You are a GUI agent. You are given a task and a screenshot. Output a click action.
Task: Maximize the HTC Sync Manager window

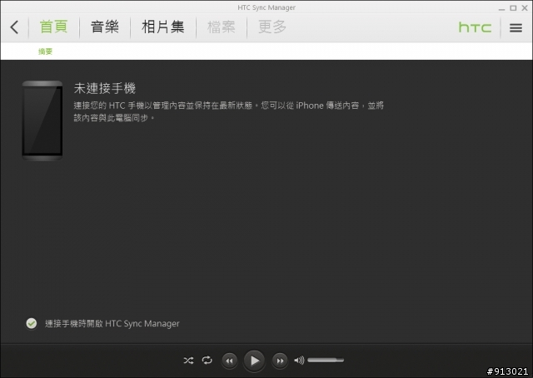513,7
